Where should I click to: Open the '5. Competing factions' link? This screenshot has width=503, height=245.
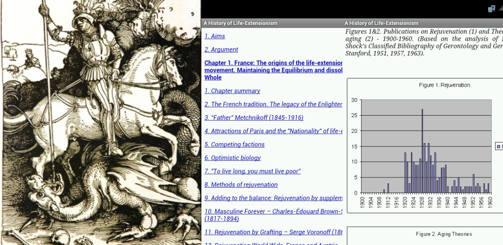click(x=234, y=145)
